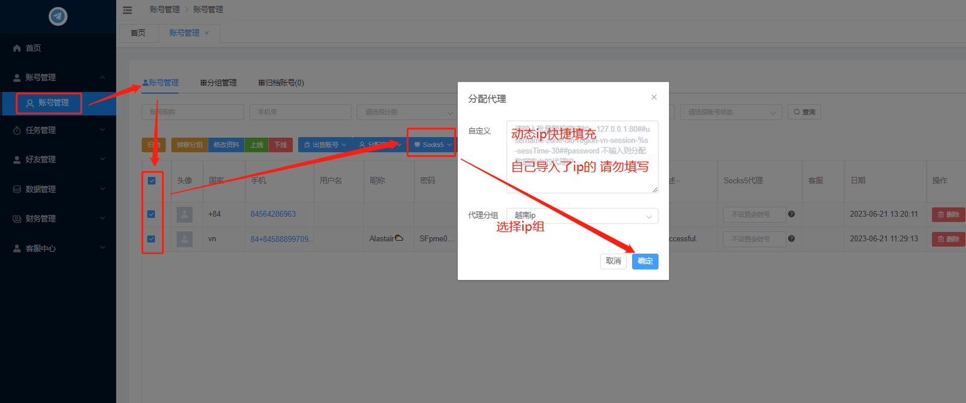The width and height of the screenshot is (966, 403).
Task: Close the 账号管理 tab using its x icon
Action: coord(207,33)
